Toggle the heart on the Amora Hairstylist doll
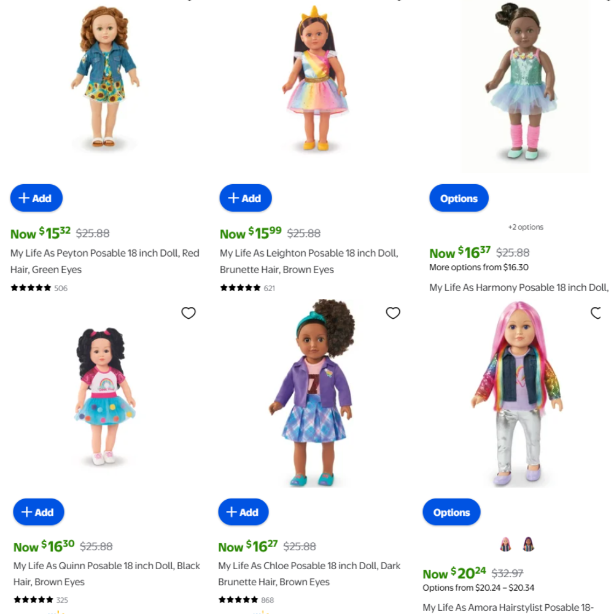The width and height of the screenshot is (614, 614). [x=596, y=313]
